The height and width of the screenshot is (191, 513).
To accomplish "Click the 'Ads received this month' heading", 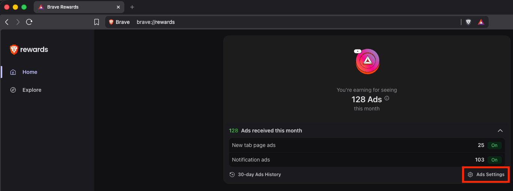I will click(271, 131).
